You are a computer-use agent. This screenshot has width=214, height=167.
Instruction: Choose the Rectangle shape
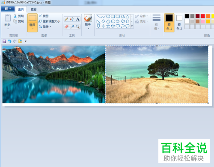(113, 17)
